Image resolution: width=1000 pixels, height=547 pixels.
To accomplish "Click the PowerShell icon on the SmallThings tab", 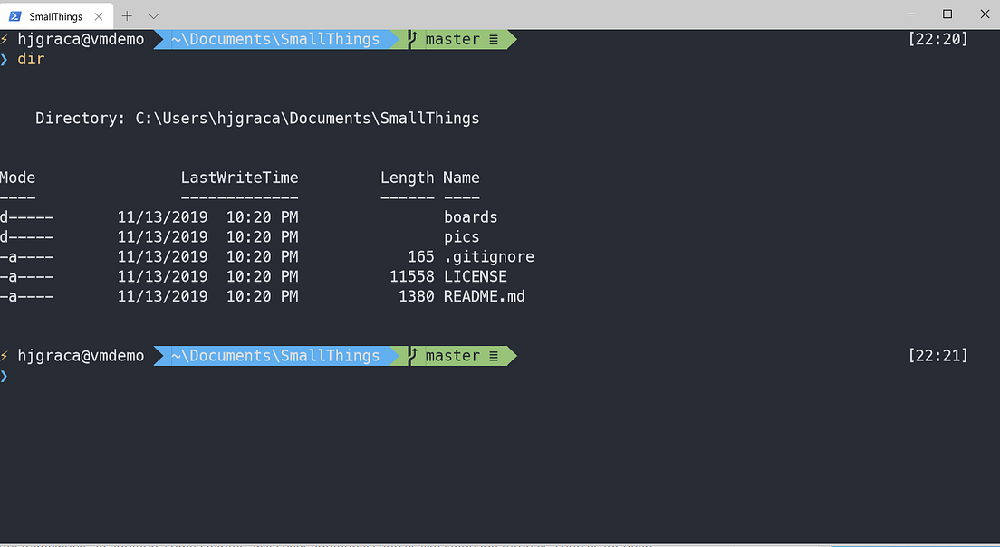I will coord(16,15).
